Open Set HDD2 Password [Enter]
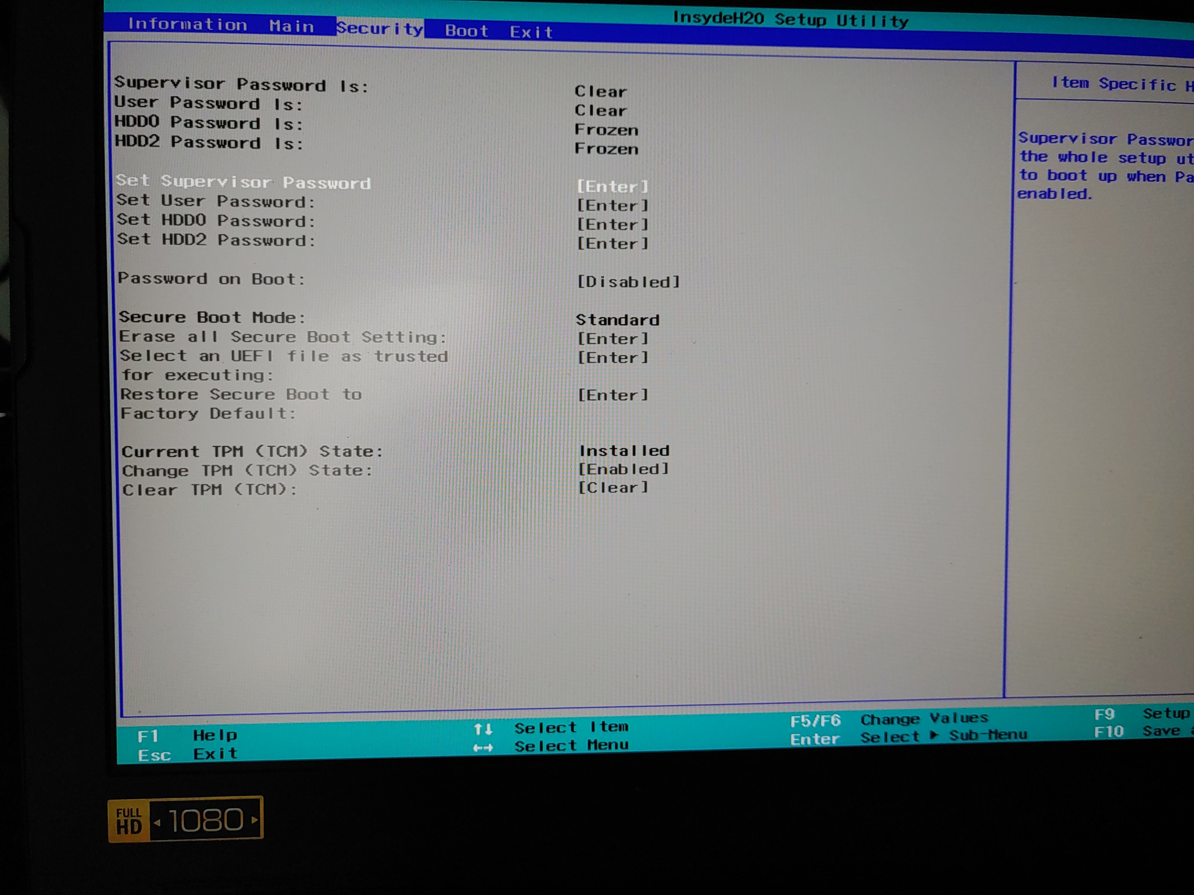Image resolution: width=1194 pixels, height=895 pixels. point(612,243)
